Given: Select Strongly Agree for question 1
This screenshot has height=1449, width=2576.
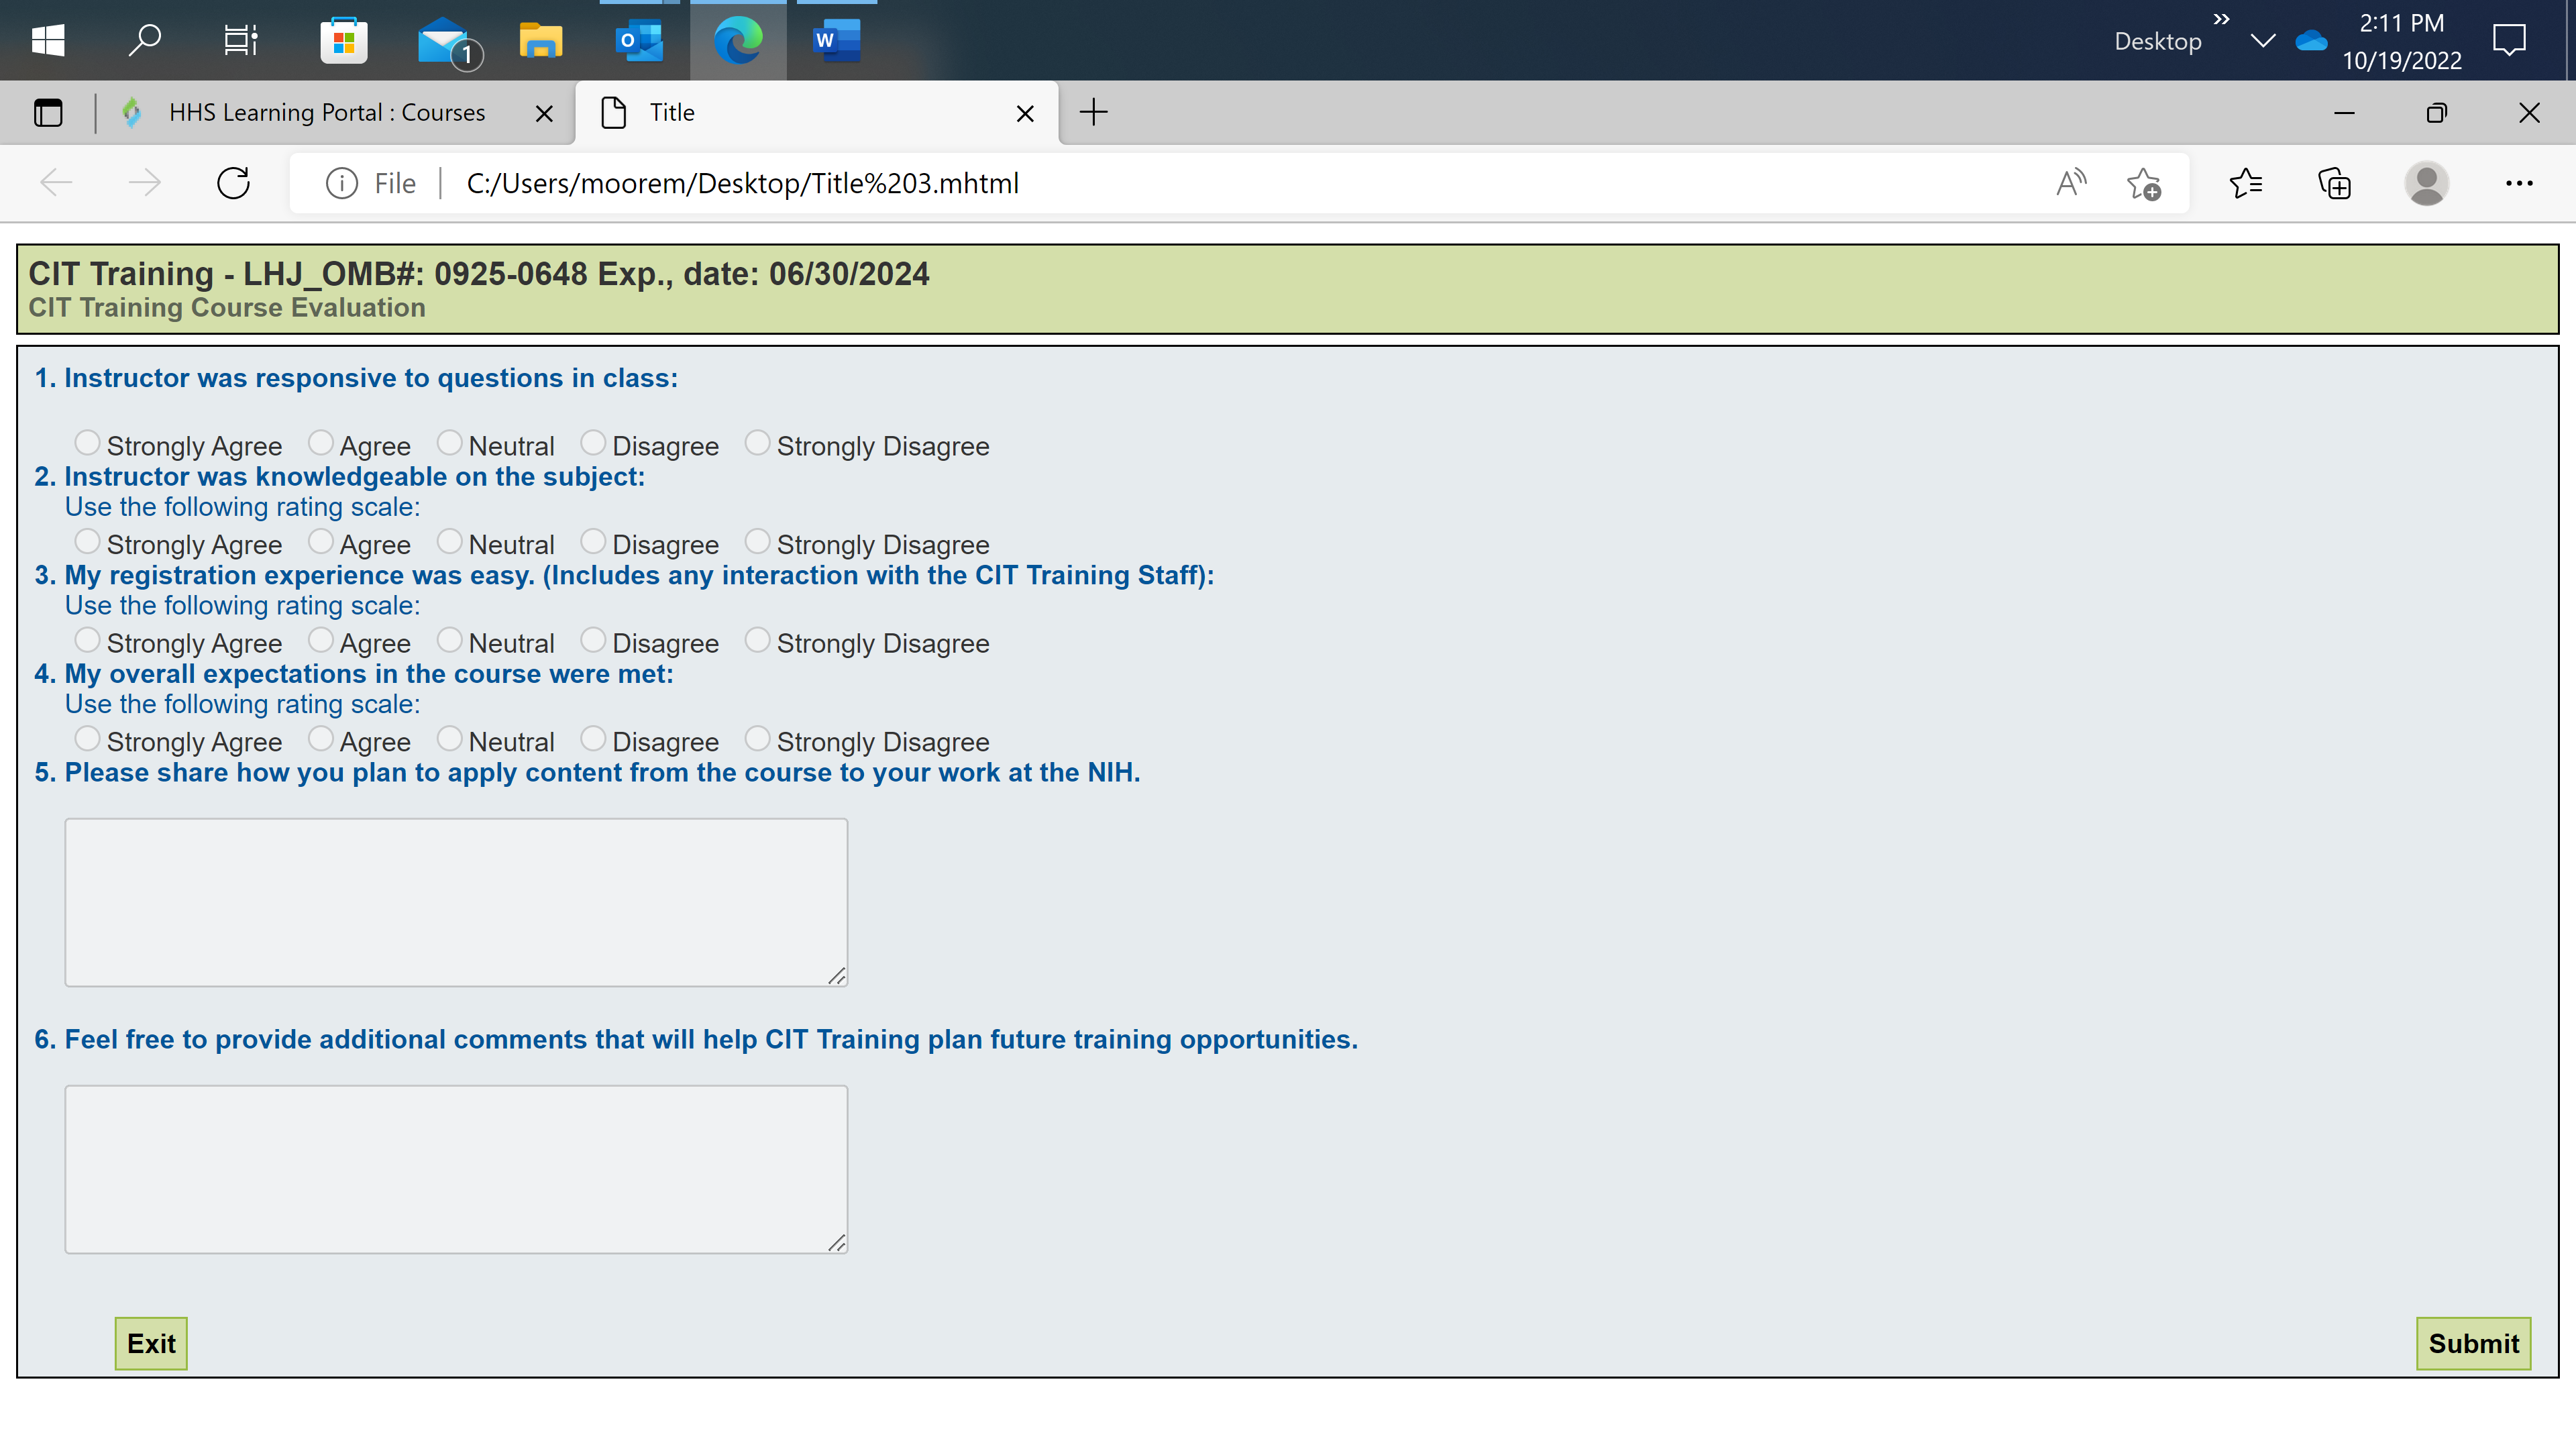Looking at the screenshot, I should point(88,442).
